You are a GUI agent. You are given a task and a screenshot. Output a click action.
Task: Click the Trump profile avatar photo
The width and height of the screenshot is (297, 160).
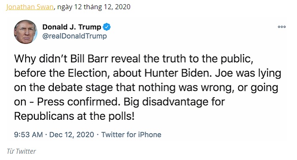pyautogui.click(x=25, y=32)
